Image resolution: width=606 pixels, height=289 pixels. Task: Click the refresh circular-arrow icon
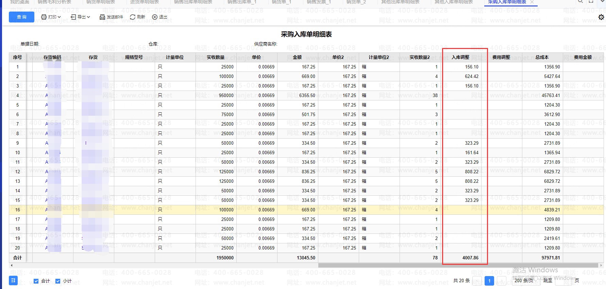coord(133,17)
